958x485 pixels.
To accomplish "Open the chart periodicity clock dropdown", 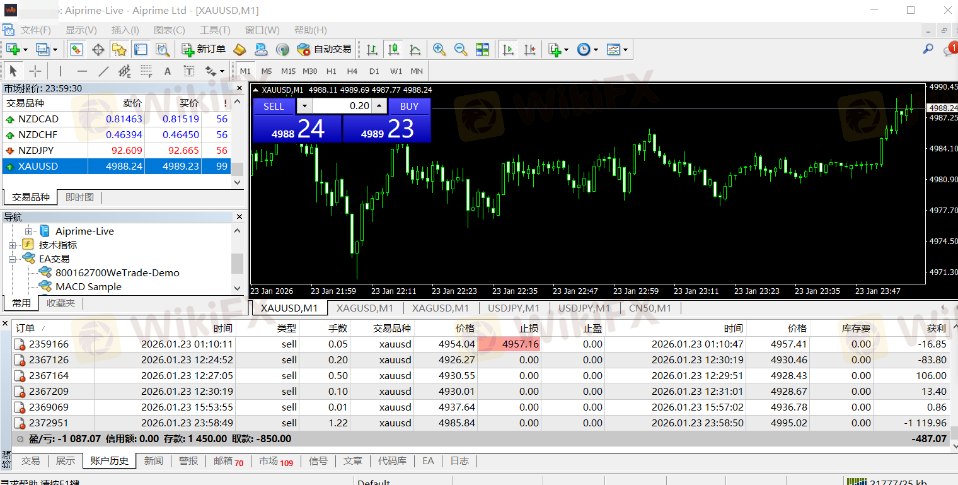I will (587, 49).
